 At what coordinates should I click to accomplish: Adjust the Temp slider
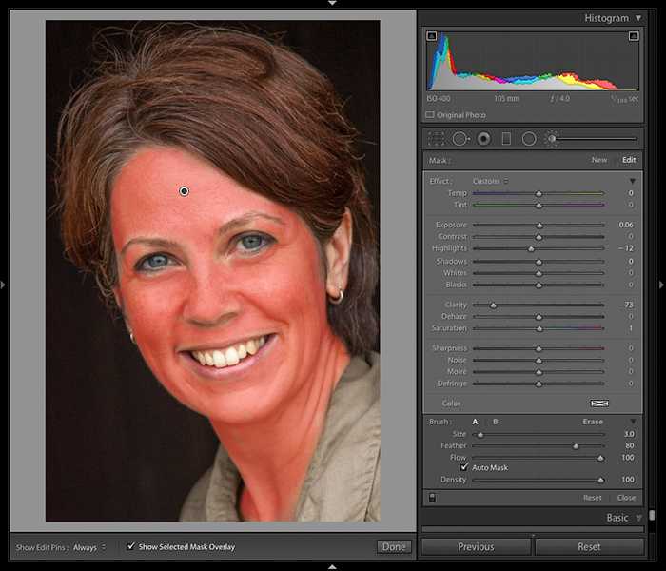point(539,193)
